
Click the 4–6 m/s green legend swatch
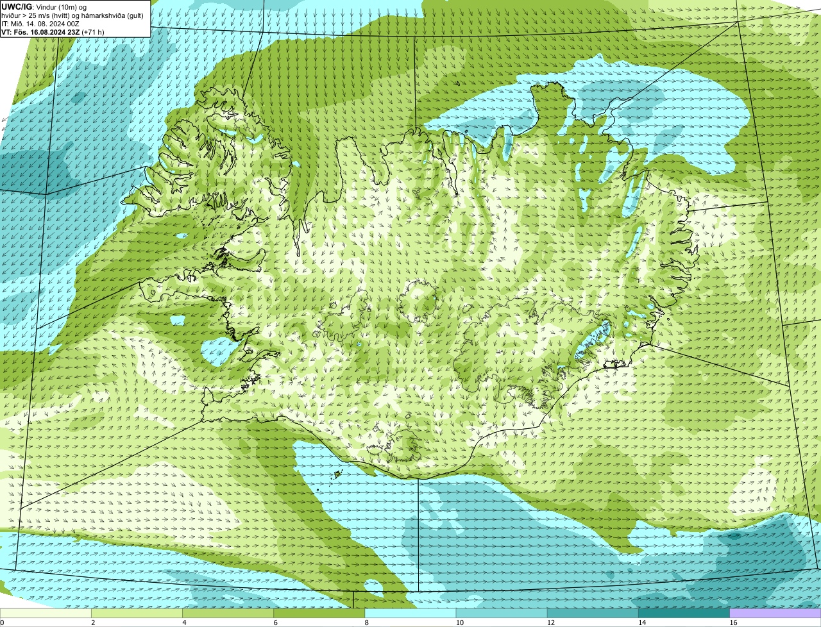(229, 614)
